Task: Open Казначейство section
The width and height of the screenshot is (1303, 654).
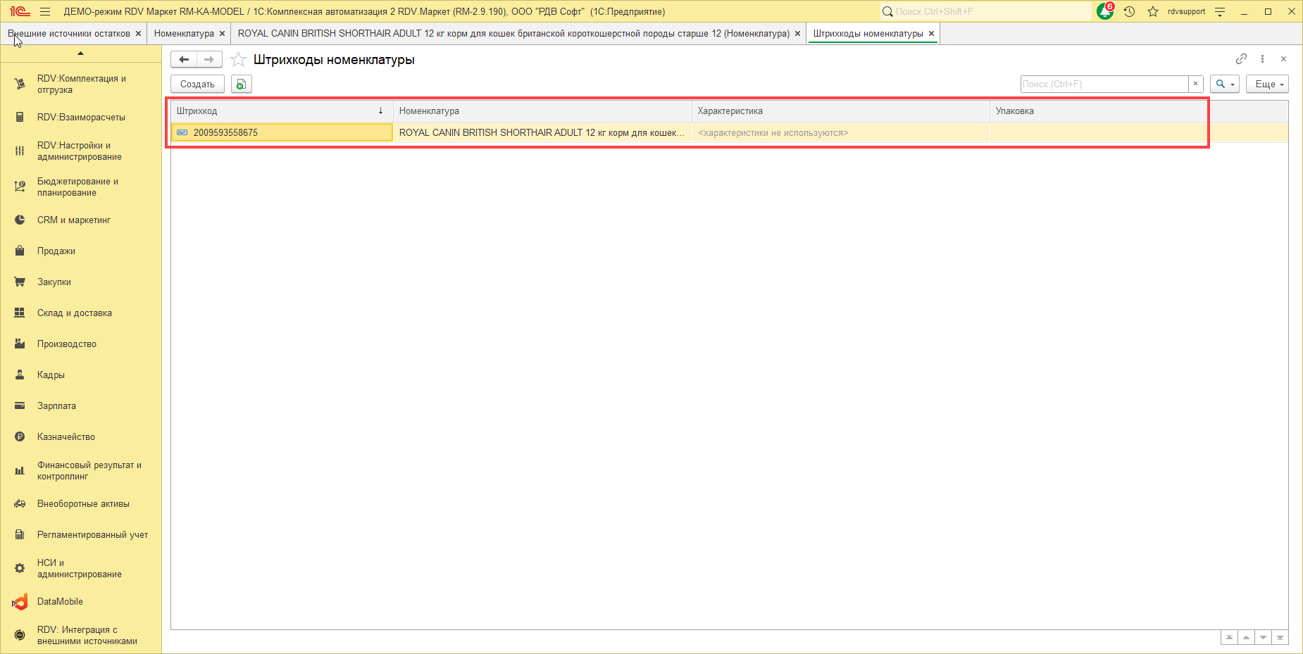Action: click(81, 437)
